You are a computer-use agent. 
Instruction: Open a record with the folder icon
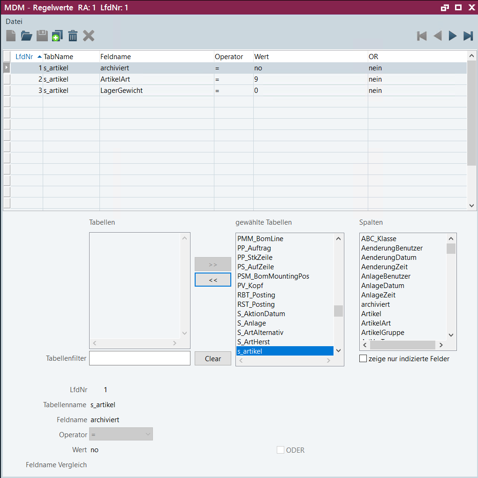pos(26,36)
